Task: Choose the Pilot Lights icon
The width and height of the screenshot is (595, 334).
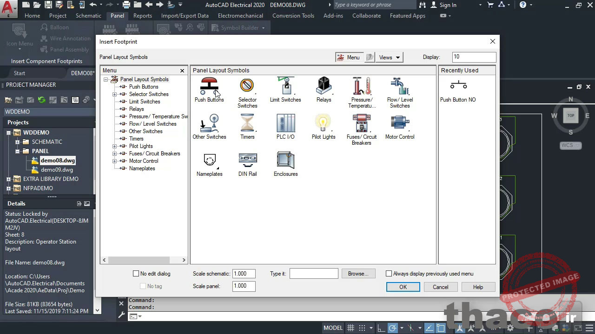Action: (x=323, y=123)
